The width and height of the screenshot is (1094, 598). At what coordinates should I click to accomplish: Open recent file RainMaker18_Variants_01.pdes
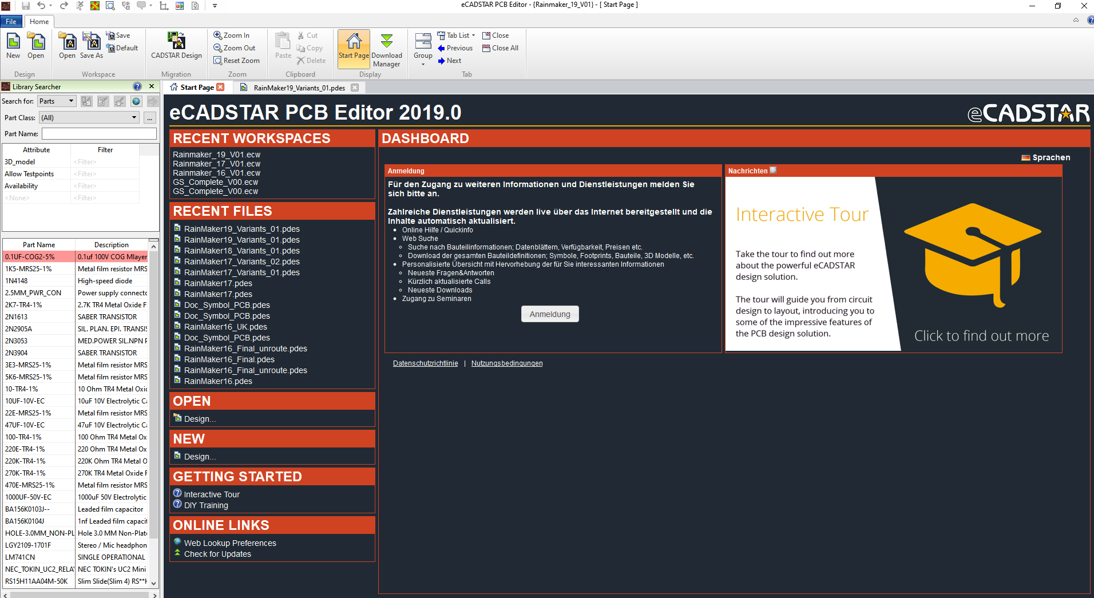tap(241, 251)
